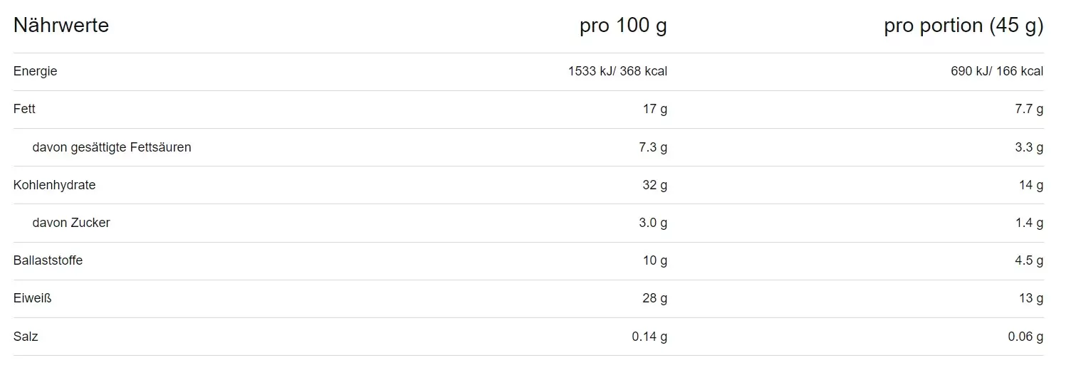The height and width of the screenshot is (370, 1066).
Task: Click the 1.4 g sugar portion value
Action: [1029, 223]
